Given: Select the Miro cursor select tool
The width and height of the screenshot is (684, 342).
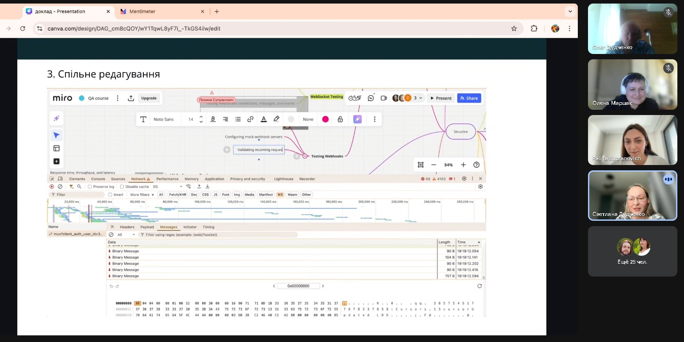Looking at the screenshot, I should (x=56, y=135).
